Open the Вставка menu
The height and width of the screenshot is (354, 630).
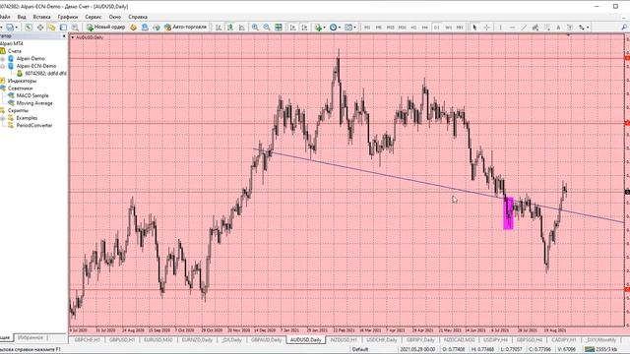41,17
